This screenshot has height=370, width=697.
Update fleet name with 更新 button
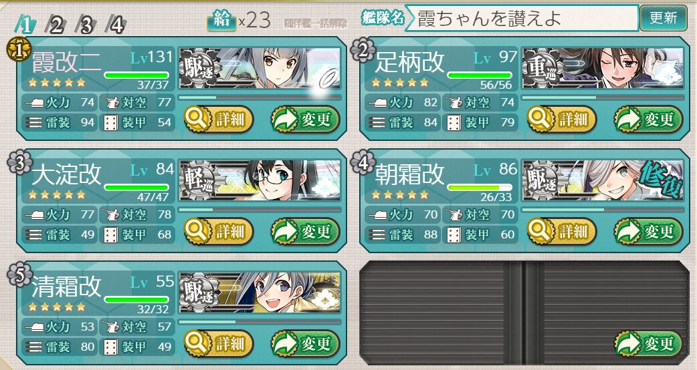(x=663, y=18)
